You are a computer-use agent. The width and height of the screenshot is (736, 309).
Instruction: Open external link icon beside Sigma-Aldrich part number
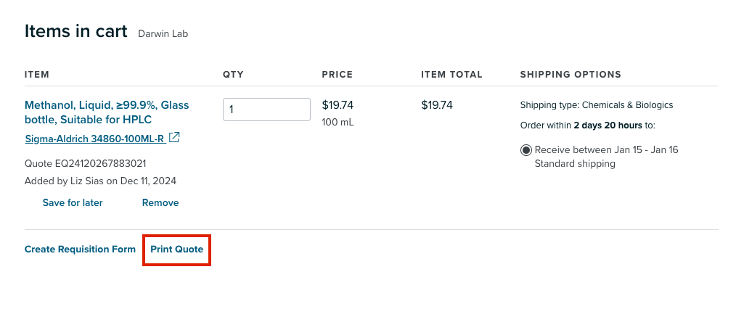point(174,137)
